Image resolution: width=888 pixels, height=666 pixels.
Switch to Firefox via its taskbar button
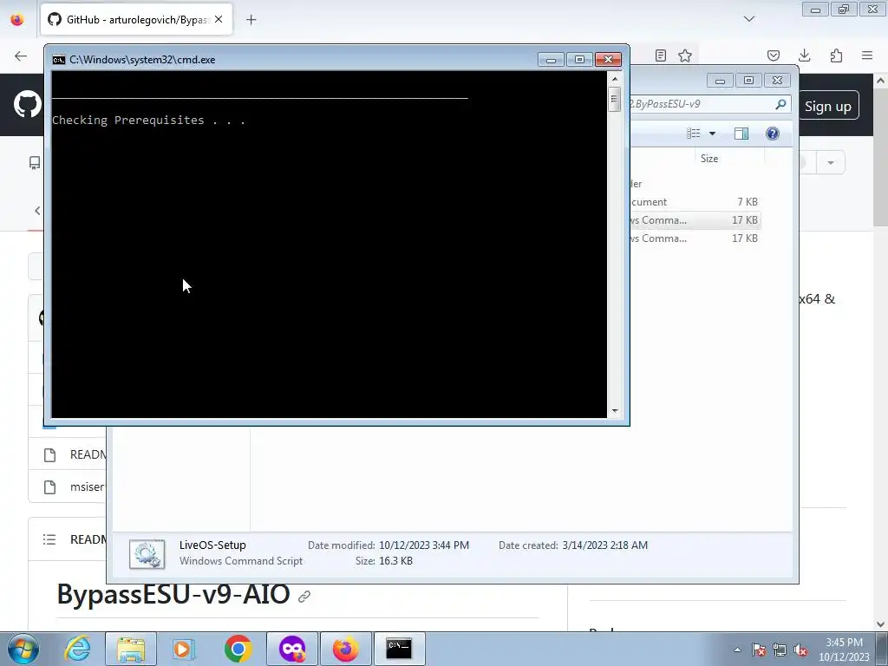345,649
